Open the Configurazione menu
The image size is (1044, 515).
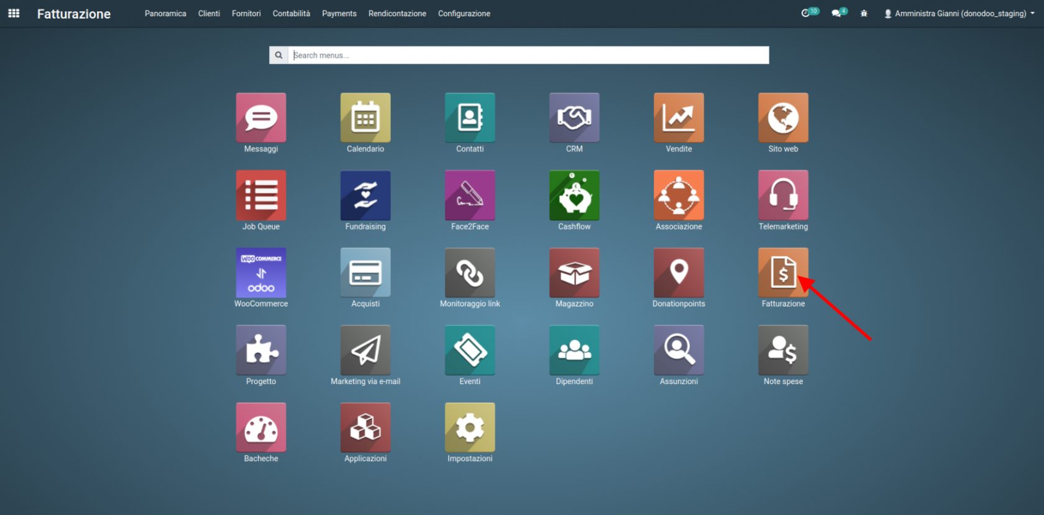click(x=464, y=14)
